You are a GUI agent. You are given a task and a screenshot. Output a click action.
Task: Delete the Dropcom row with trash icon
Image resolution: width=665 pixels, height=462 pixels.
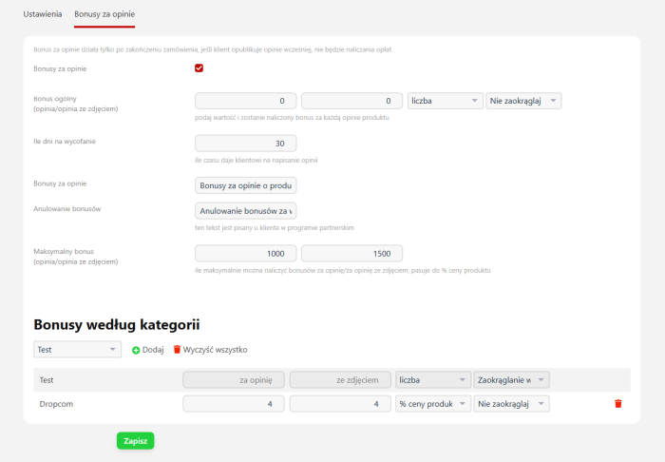pos(617,404)
